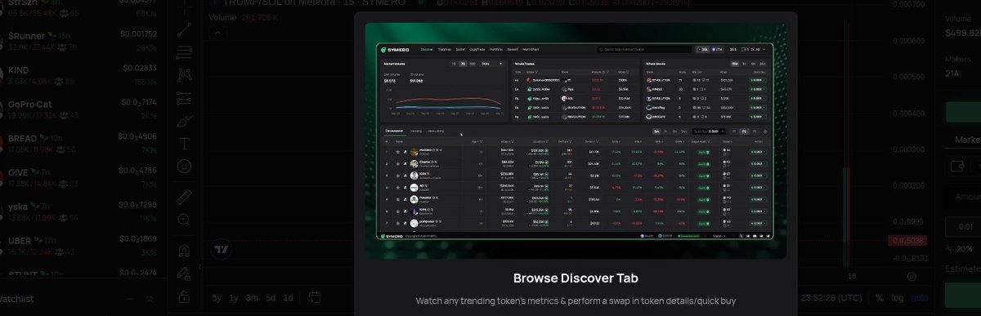Click the $0.001752 price of $Runner

pyautogui.click(x=138, y=34)
